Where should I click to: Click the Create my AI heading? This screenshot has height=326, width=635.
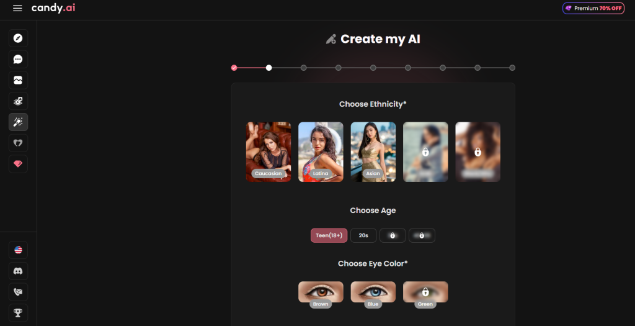(x=380, y=39)
